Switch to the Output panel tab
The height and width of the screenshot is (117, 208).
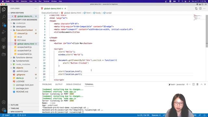[x=59, y=84]
